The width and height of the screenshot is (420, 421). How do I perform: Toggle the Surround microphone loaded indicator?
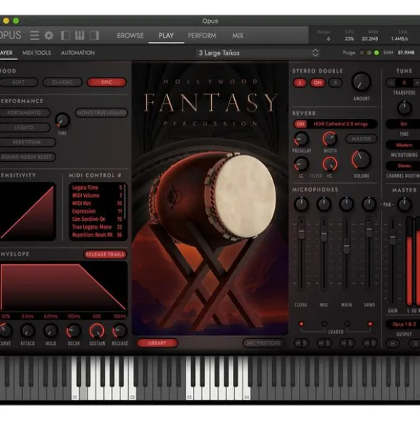tap(370, 324)
